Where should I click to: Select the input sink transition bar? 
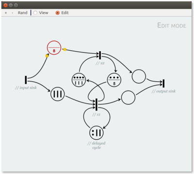26,80
